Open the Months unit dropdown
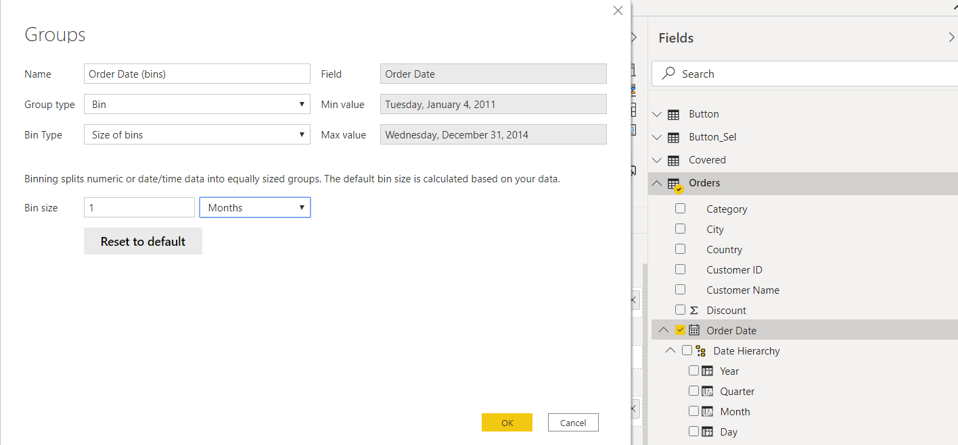958x445 pixels. tap(255, 208)
